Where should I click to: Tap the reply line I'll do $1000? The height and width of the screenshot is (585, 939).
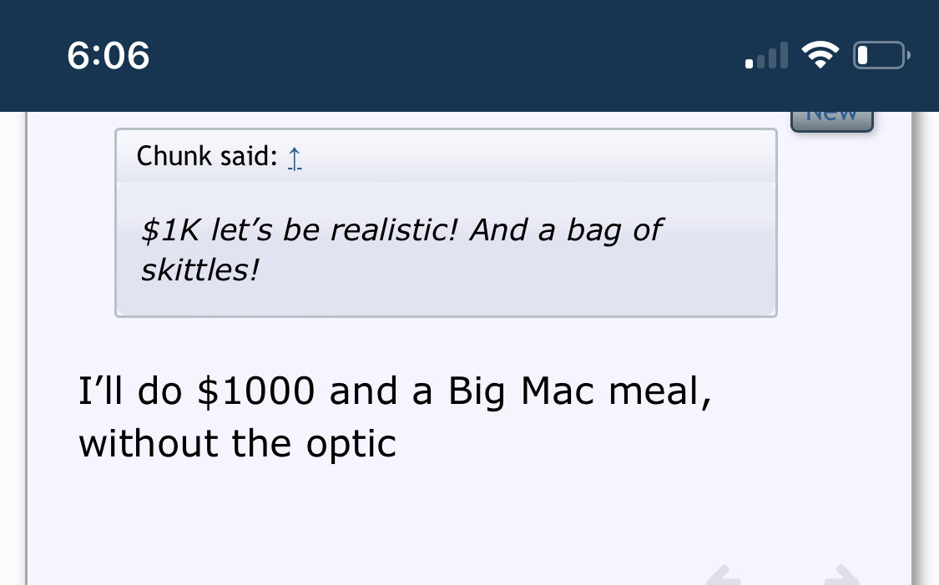pos(396,391)
